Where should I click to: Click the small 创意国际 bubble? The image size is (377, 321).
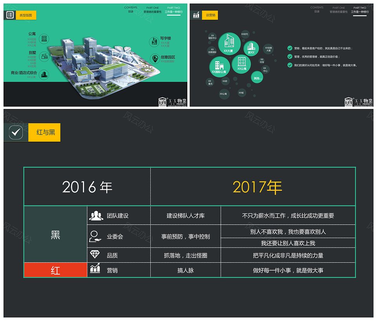point(212,51)
